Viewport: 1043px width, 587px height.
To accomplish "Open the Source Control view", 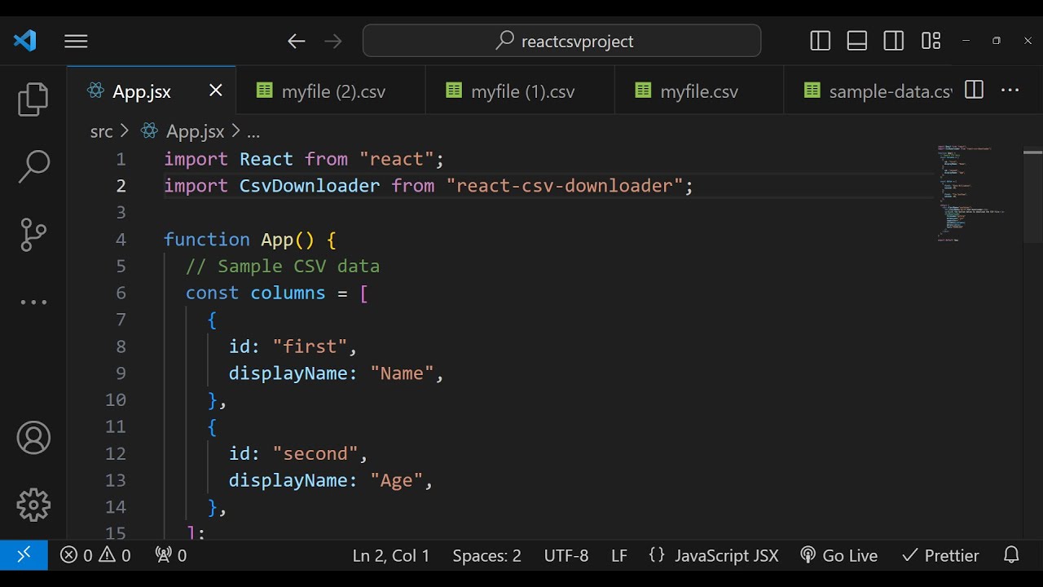I will point(33,235).
